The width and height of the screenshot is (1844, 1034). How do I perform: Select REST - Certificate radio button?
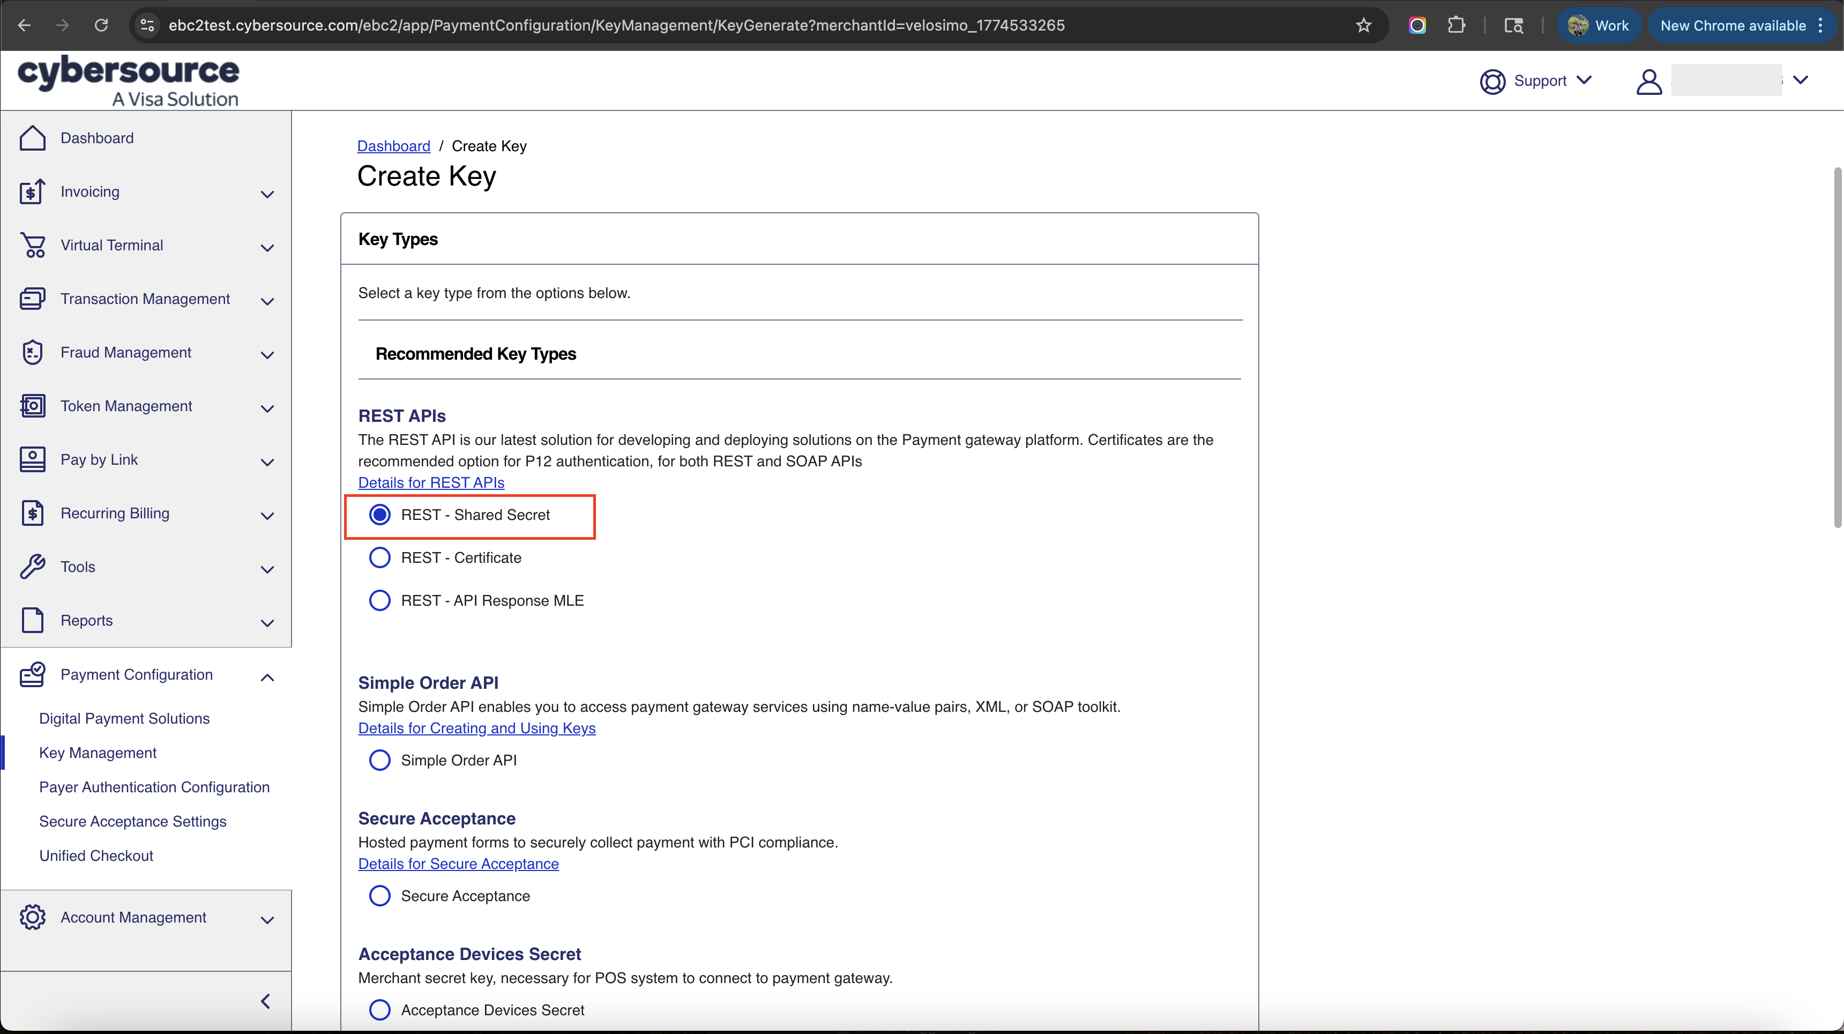point(379,558)
